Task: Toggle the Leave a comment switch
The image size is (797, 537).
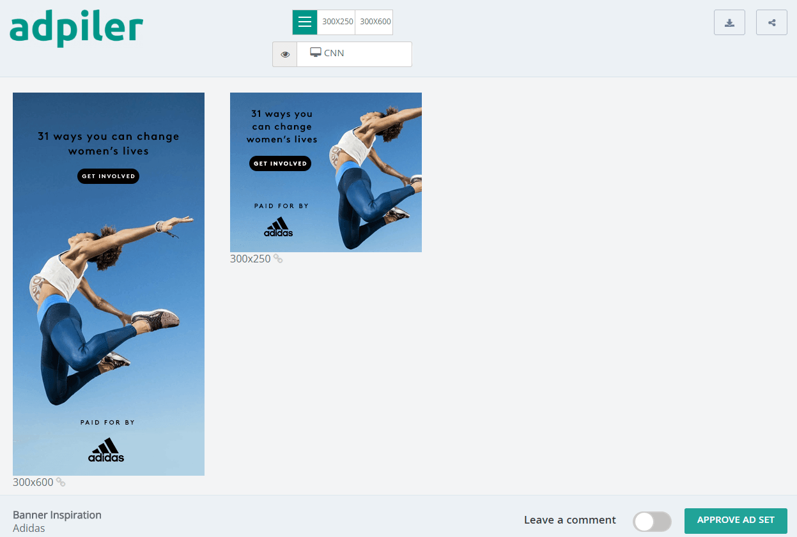Action: pyautogui.click(x=652, y=521)
